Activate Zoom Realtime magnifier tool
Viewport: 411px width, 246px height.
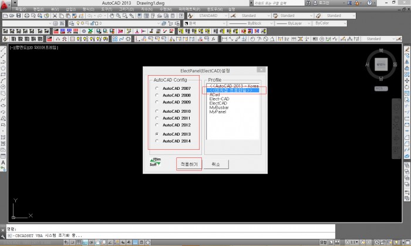[x=119, y=16]
